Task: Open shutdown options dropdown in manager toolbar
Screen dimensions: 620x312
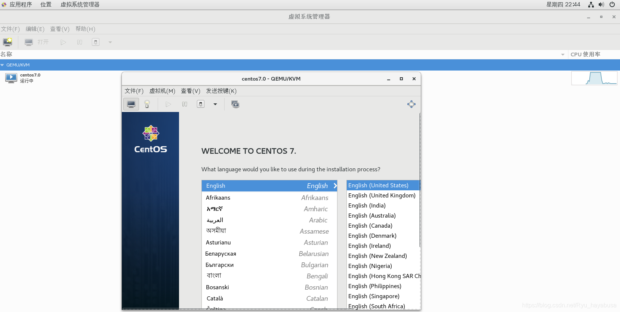Action: pos(110,42)
